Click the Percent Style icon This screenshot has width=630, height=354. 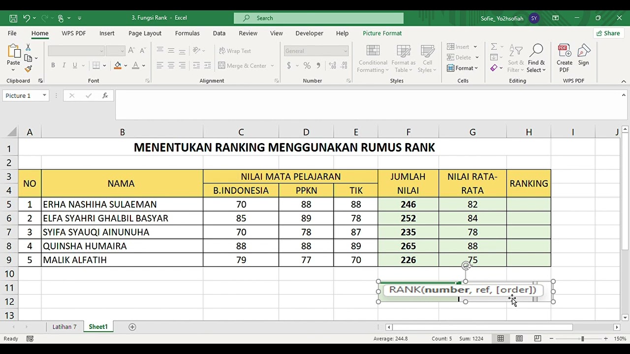(307, 65)
